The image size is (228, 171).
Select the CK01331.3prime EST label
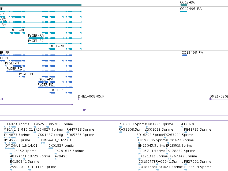(x=159, y=124)
